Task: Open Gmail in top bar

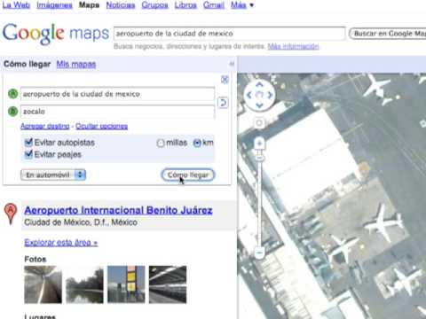Action: [x=214, y=5]
